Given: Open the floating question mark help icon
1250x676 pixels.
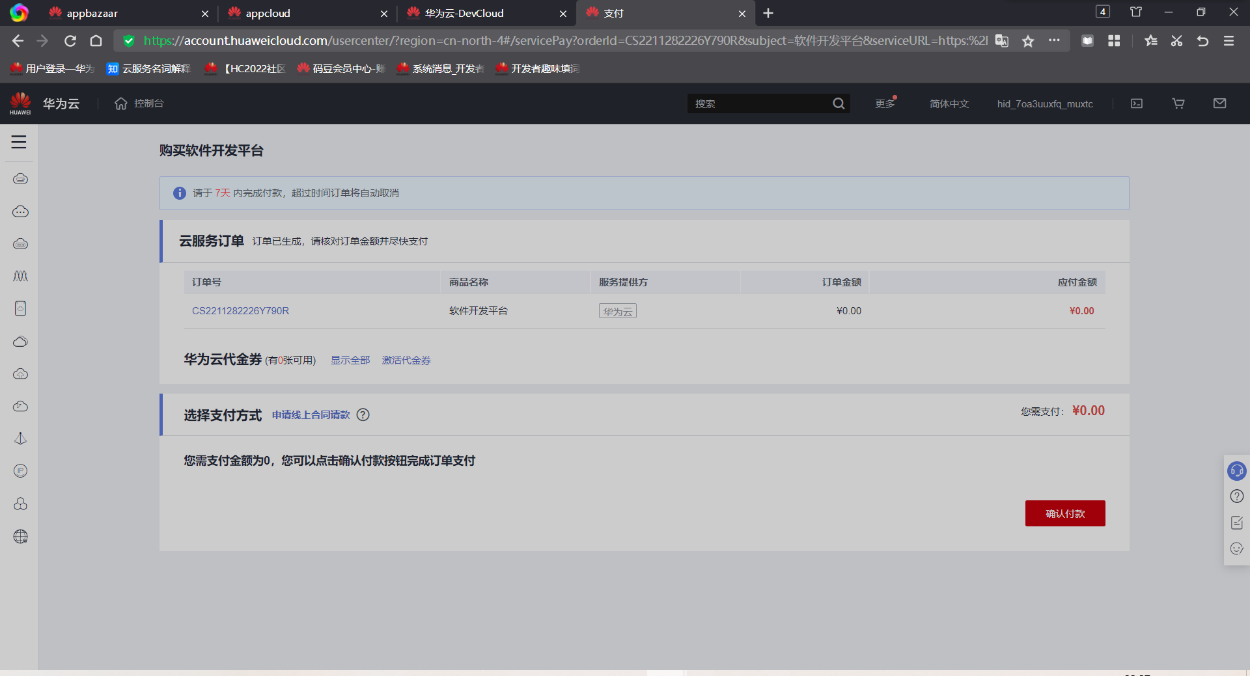Looking at the screenshot, I should 1237,496.
